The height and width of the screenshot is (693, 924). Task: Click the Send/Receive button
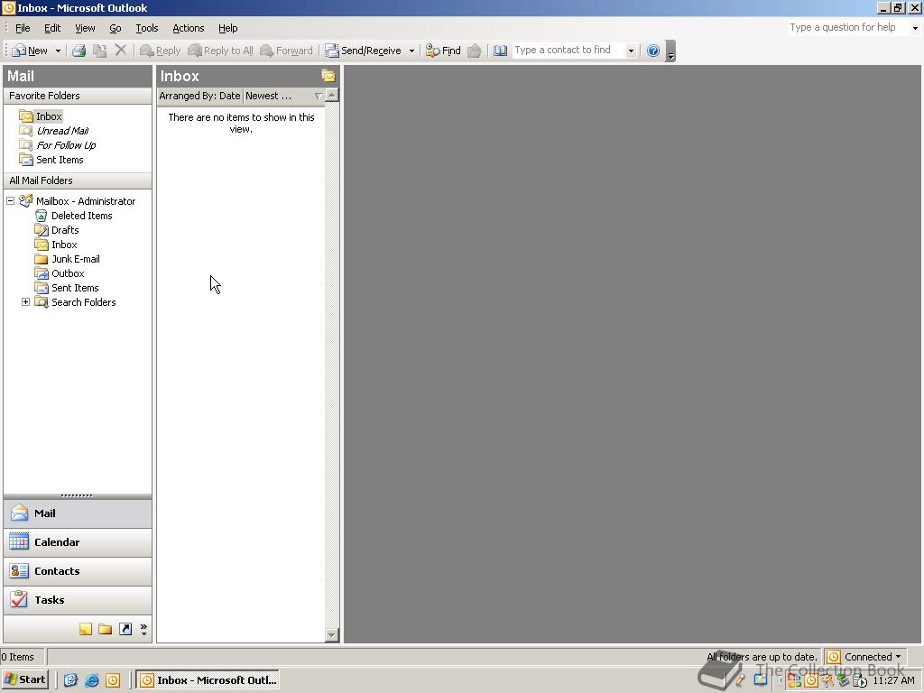point(364,51)
